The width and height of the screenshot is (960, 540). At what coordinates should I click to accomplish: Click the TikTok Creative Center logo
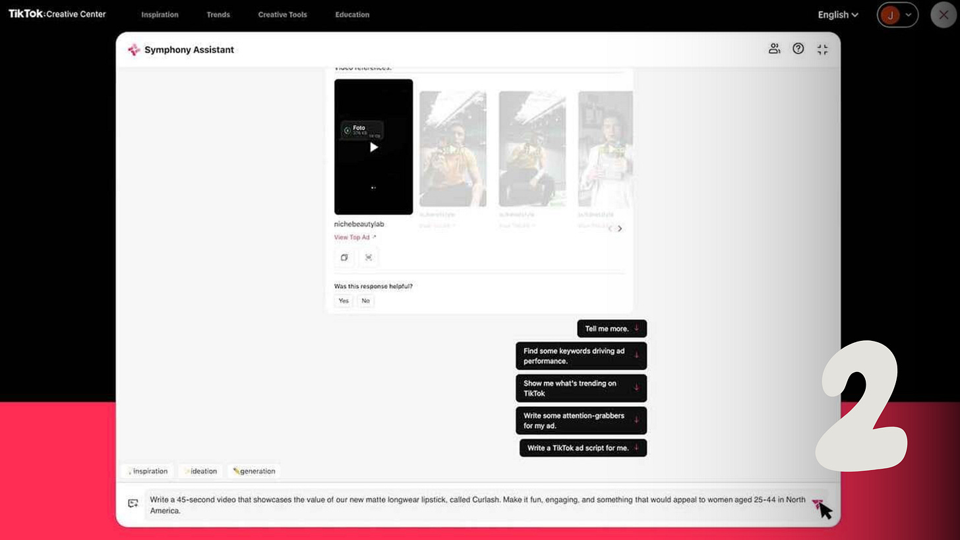(x=57, y=14)
